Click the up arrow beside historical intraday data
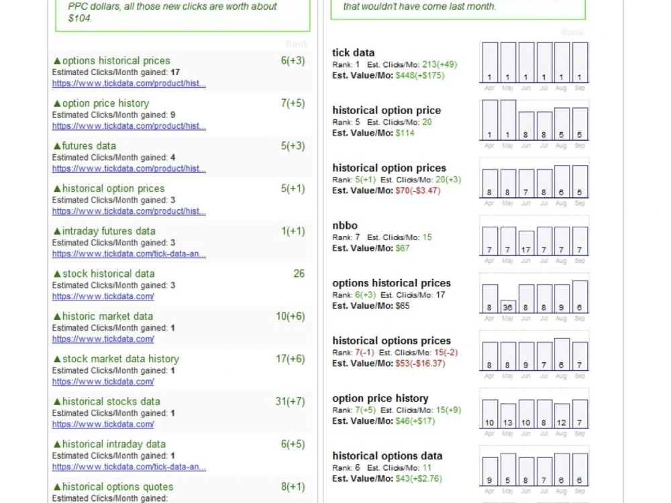This screenshot has height=503, width=671. (x=57, y=445)
